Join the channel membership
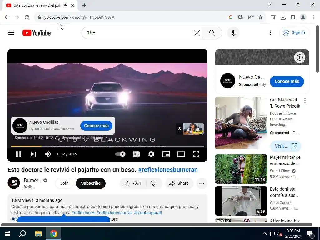 click(x=64, y=183)
